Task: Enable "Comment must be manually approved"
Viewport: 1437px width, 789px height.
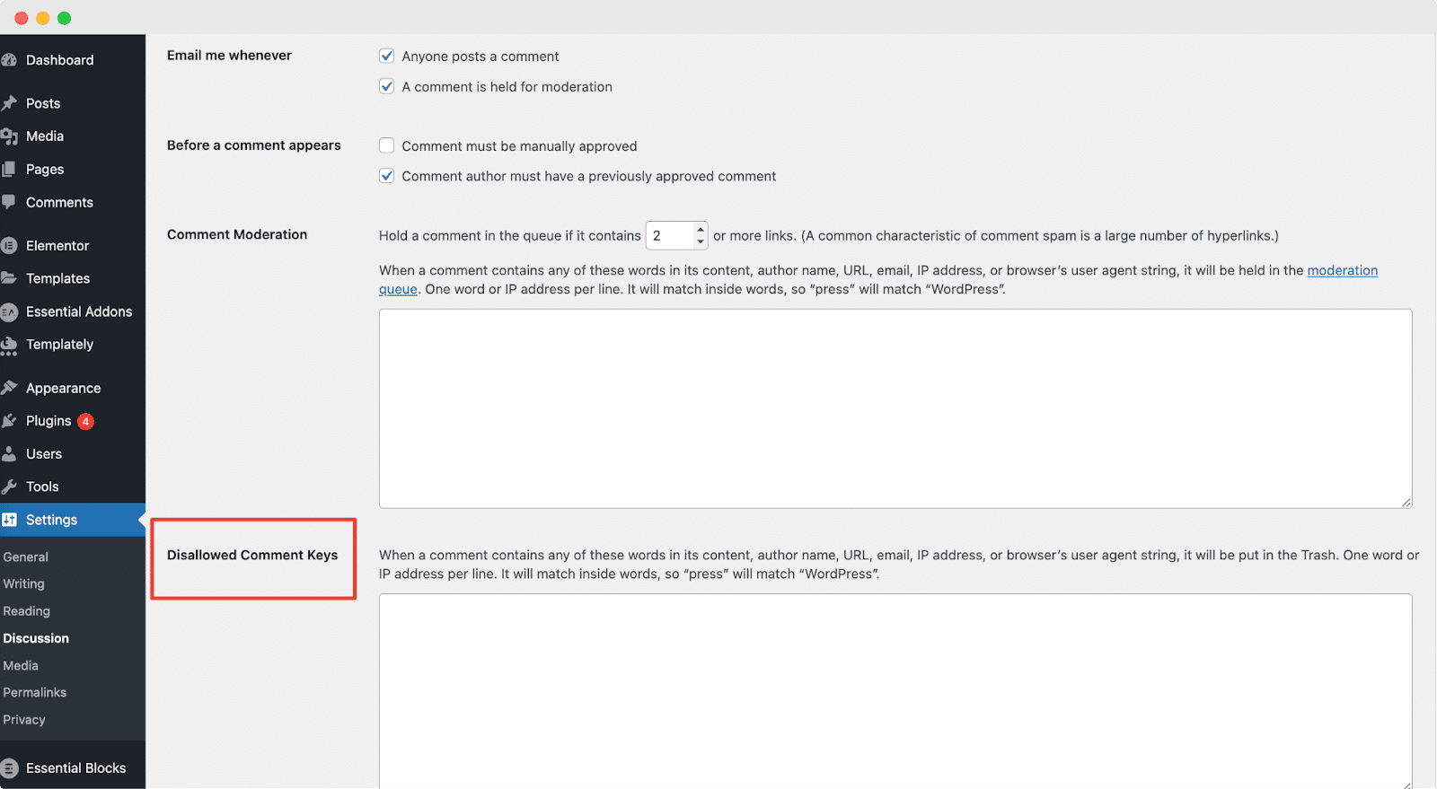Action: 387,145
